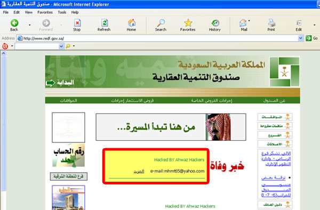Open the Tools menu
This screenshot has width=320, height=210.
(62, 12)
